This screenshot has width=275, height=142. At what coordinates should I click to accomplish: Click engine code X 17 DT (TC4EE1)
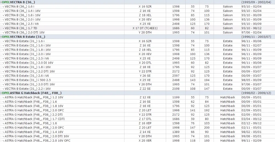145,28
